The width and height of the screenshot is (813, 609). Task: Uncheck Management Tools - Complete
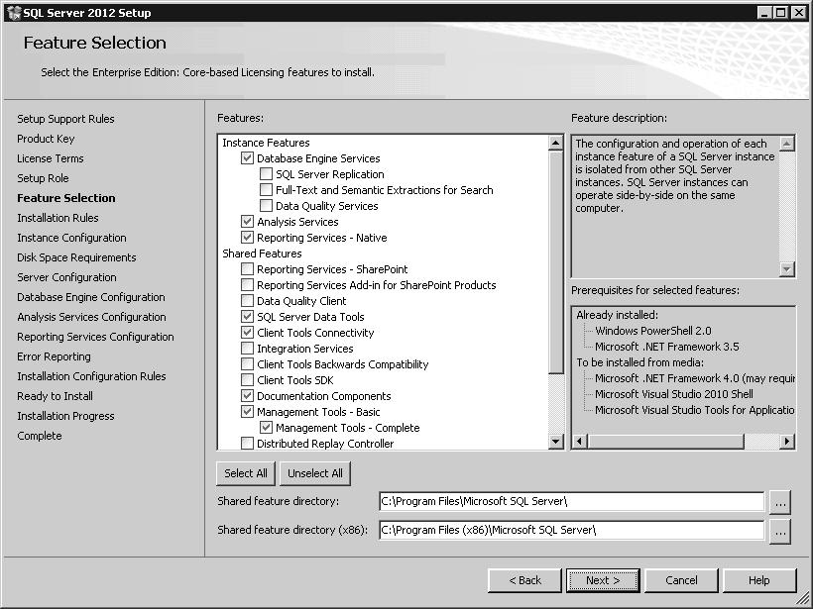coord(266,427)
